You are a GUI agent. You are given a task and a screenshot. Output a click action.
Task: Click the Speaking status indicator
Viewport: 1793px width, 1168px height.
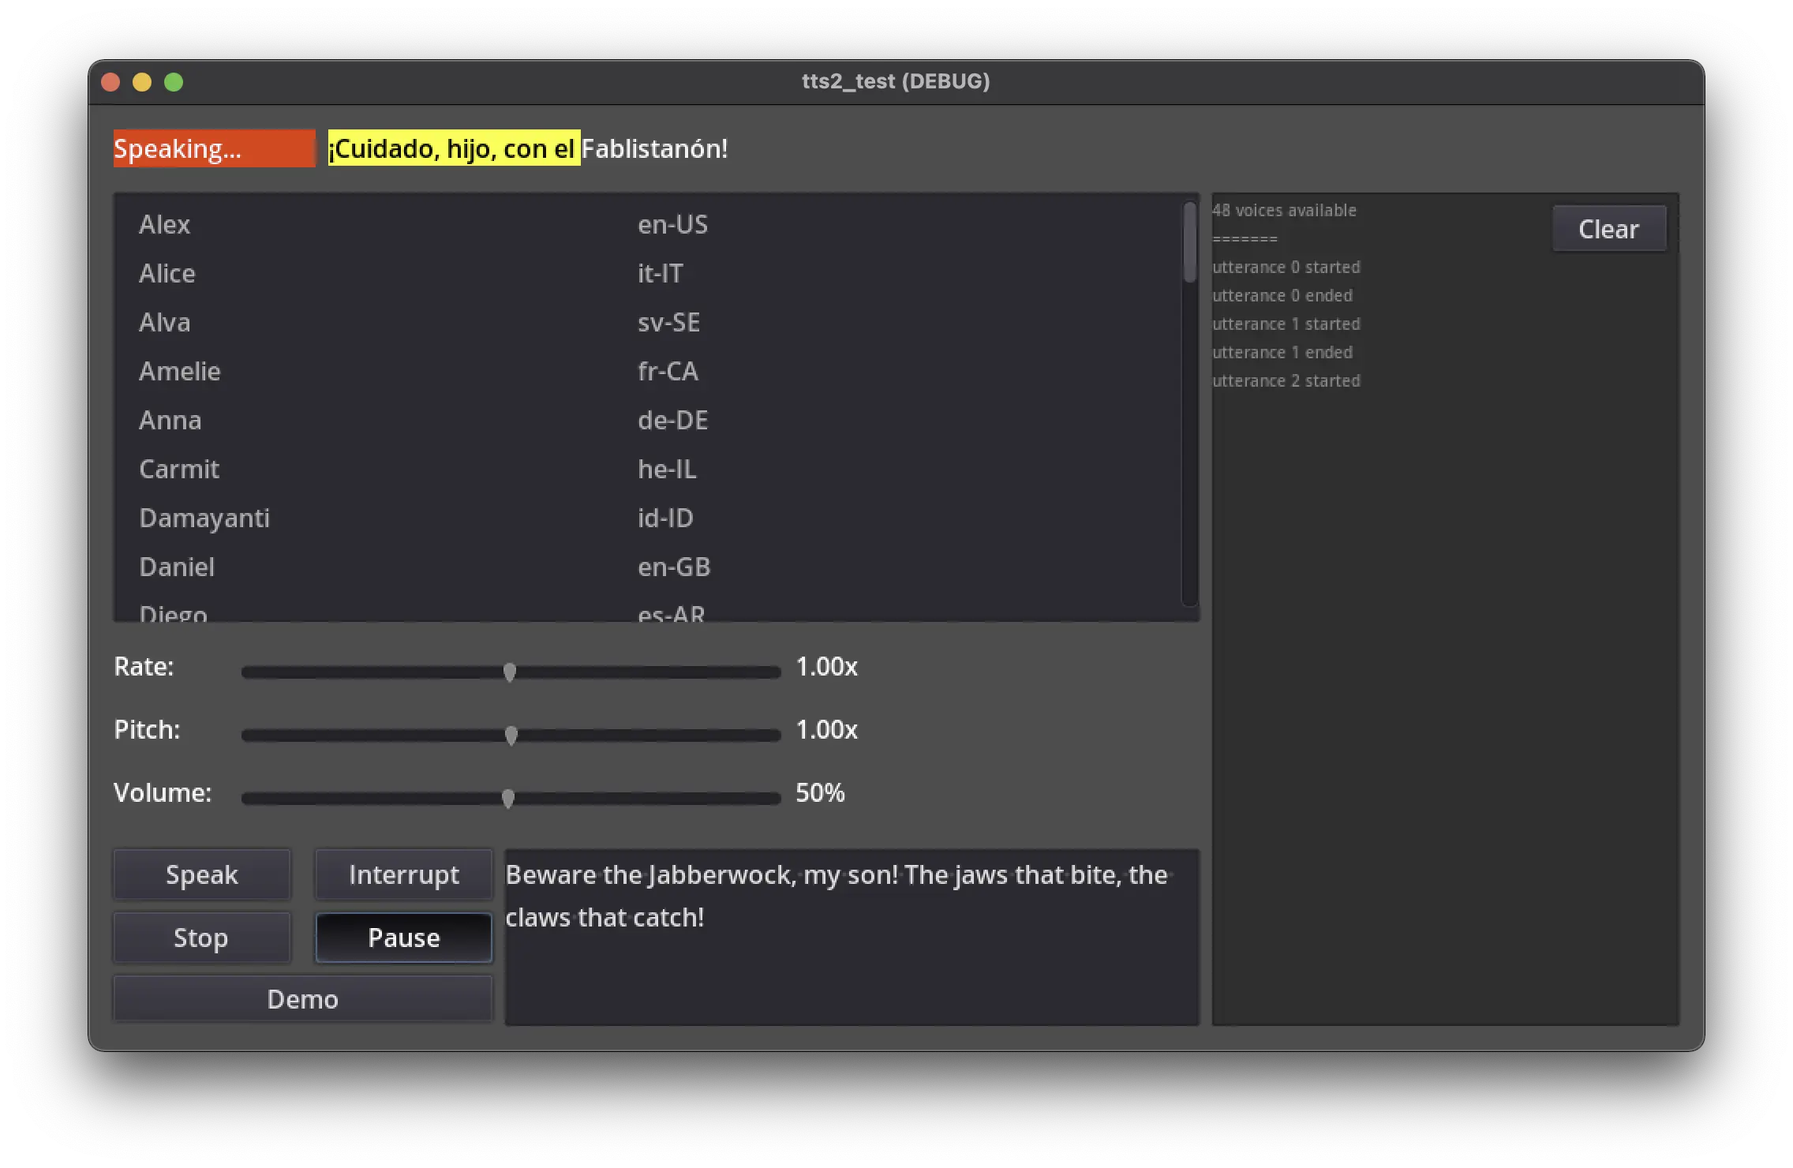click(x=213, y=148)
